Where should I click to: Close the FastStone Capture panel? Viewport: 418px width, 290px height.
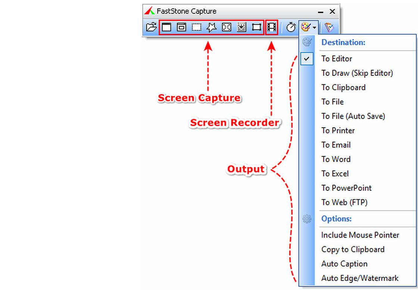(332, 12)
